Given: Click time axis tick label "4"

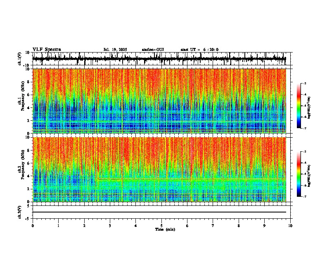Looking at the screenshot, I should [136, 226].
